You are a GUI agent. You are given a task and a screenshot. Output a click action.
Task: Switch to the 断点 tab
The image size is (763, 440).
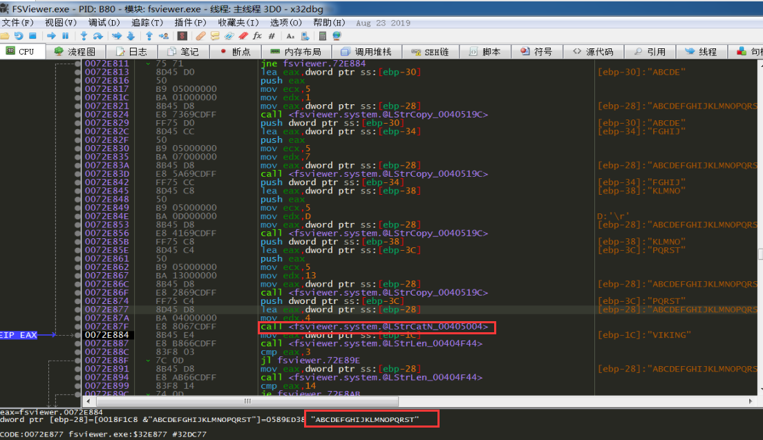[x=235, y=52]
